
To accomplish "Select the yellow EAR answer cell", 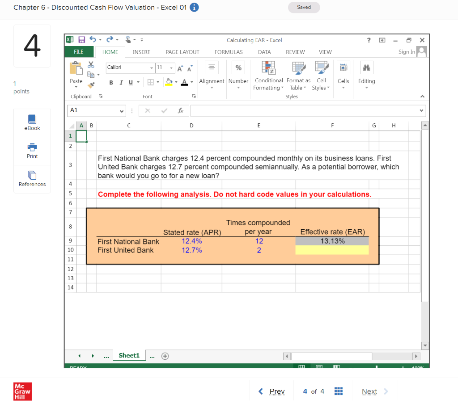I will click(332, 250).
